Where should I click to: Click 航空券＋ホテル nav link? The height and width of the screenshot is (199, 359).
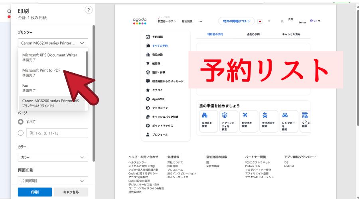(x=167, y=21)
